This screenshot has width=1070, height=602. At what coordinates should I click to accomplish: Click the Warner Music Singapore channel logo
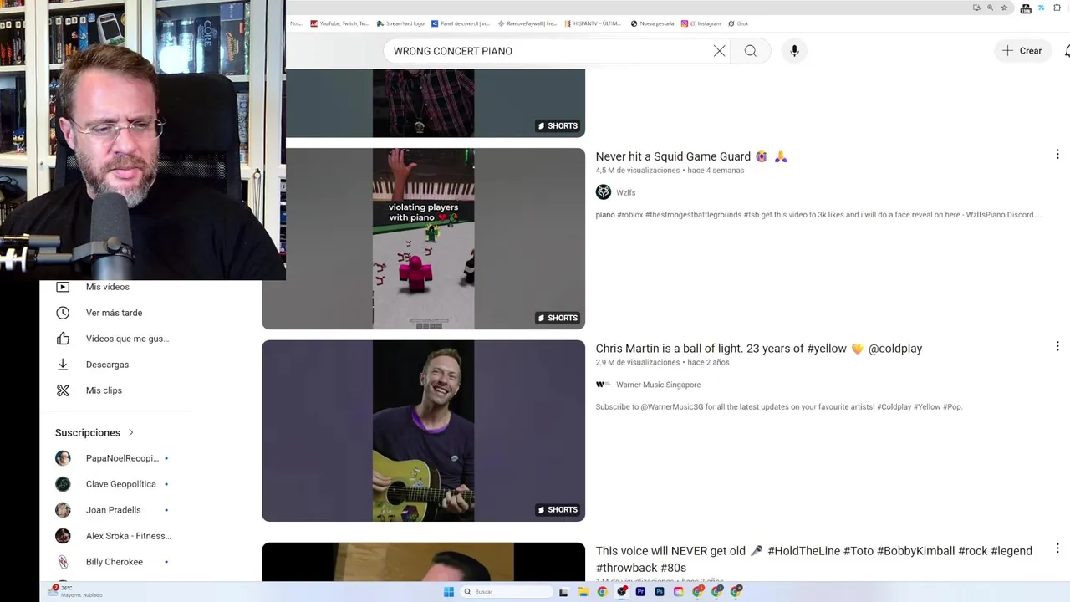[604, 385]
